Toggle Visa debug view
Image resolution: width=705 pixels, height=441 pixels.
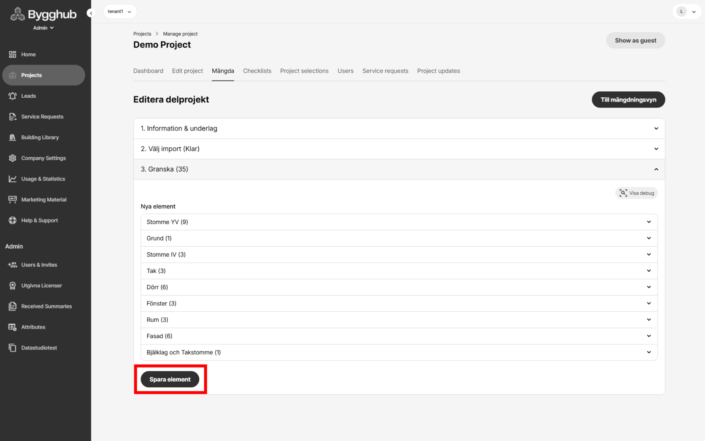[636, 193]
